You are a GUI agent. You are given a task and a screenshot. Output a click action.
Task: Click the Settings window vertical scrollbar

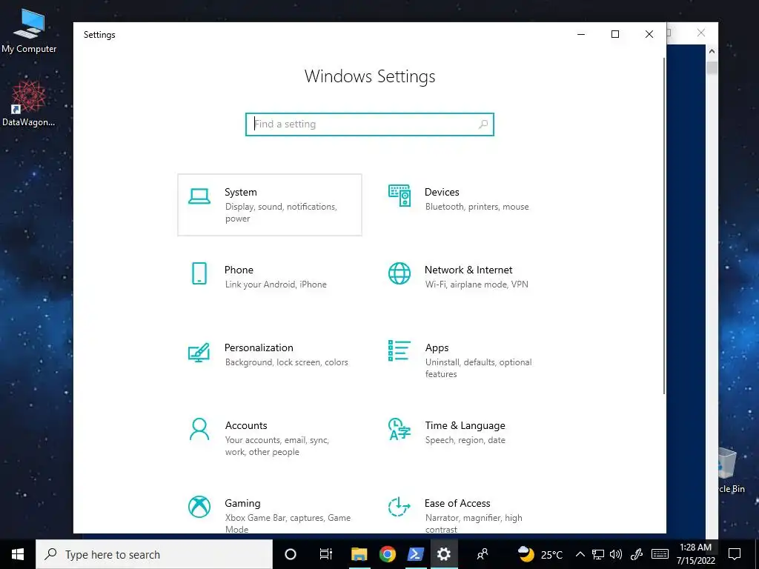664,225
